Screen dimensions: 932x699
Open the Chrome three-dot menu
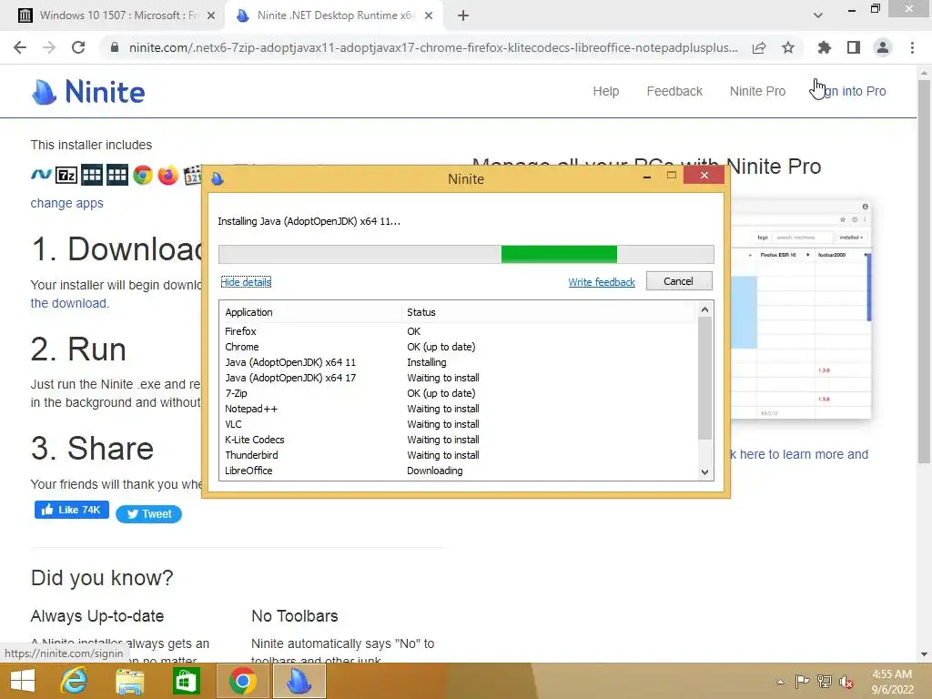[x=912, y=47]
